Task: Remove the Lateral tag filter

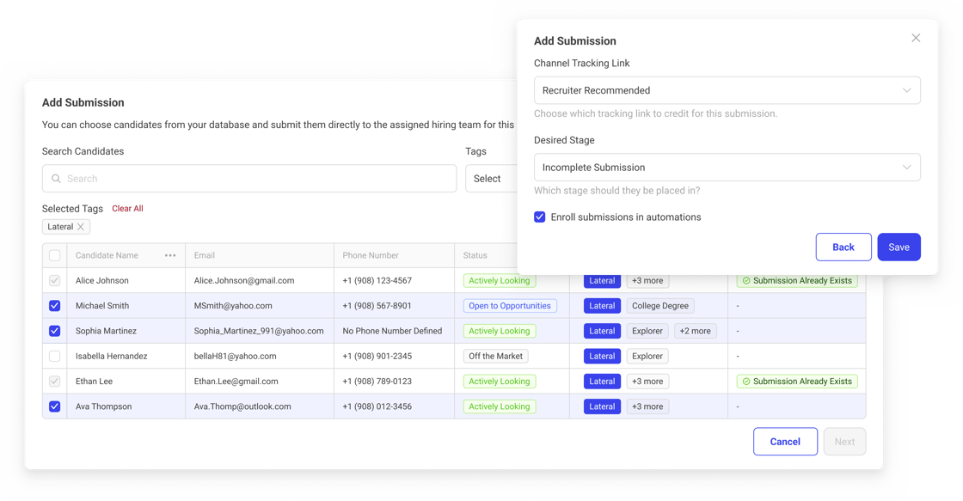Action: click(81, 227)
